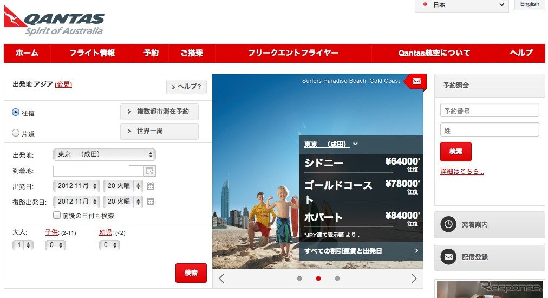Open the 大人 adults count dropdown
Screen dimensions: 548x298
(23, 245)
